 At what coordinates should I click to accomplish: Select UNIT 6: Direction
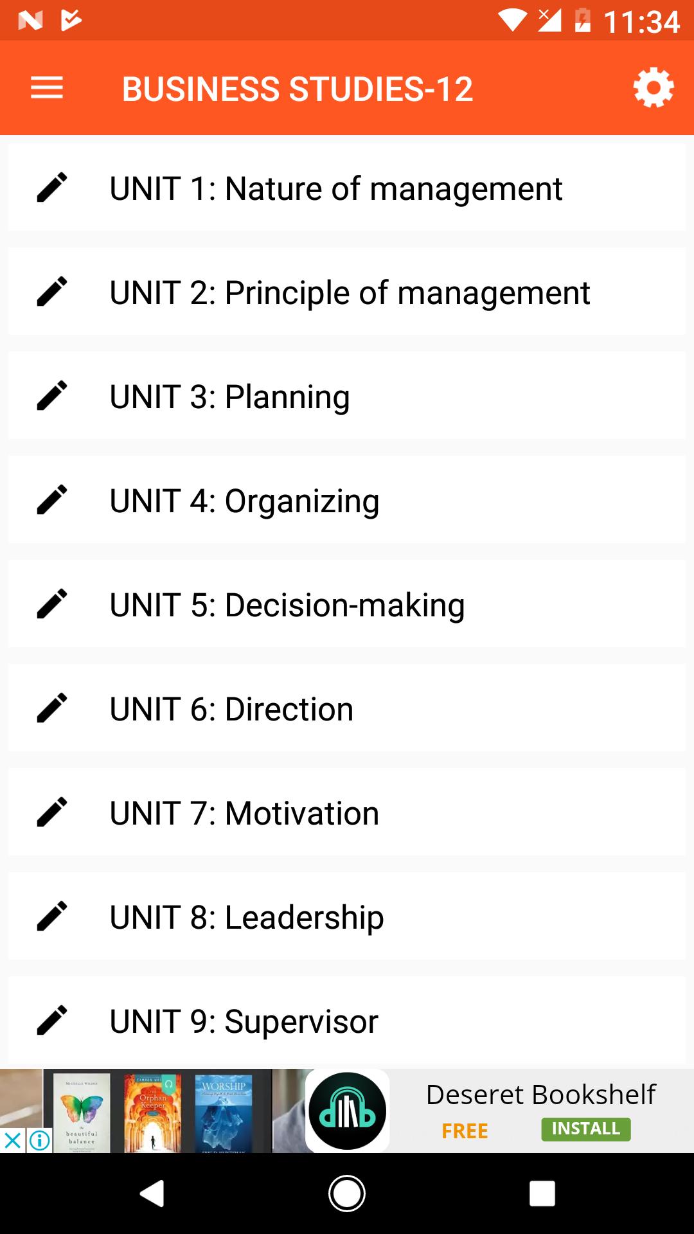click(x=231, y=710)
